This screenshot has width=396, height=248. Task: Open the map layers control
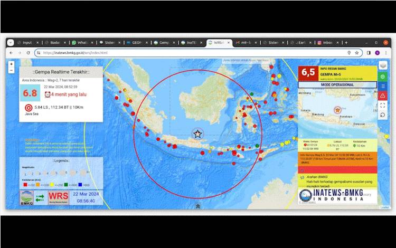(x=383, y=65)
